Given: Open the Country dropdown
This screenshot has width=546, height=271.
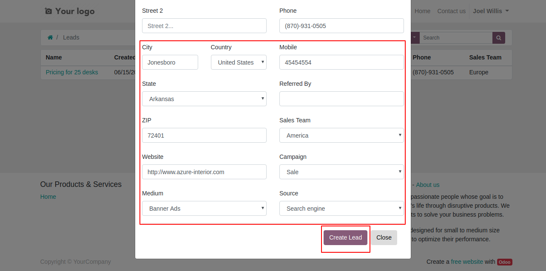Looking at the screenshot, I should point(239,62).
